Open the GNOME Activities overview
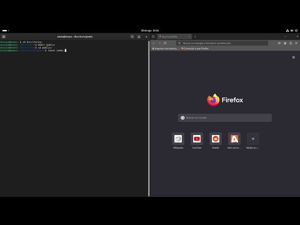300x225 pixels. [5, 30]
